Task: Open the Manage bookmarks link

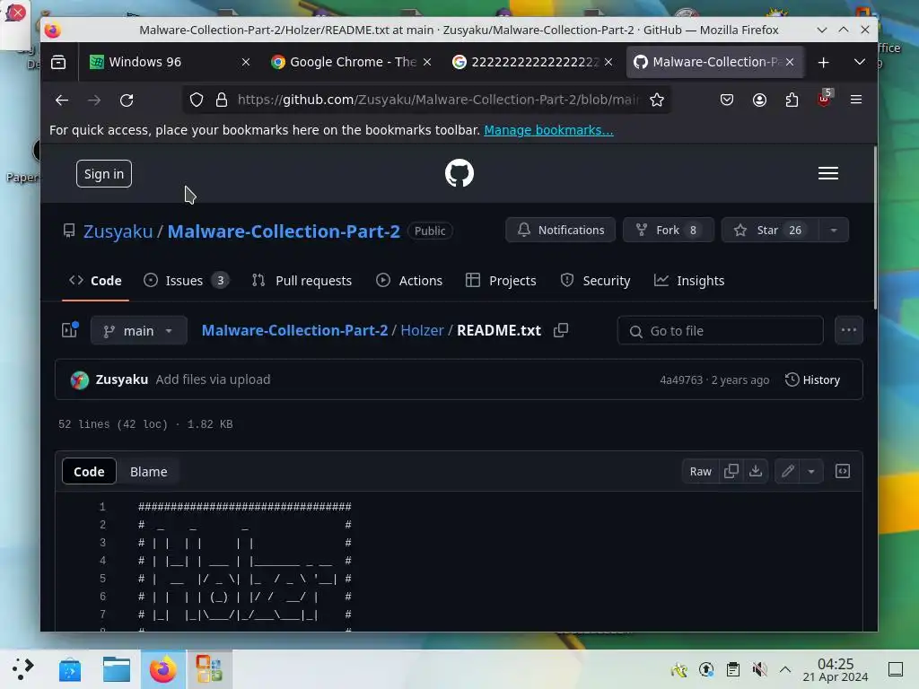Action: (548, 130)
